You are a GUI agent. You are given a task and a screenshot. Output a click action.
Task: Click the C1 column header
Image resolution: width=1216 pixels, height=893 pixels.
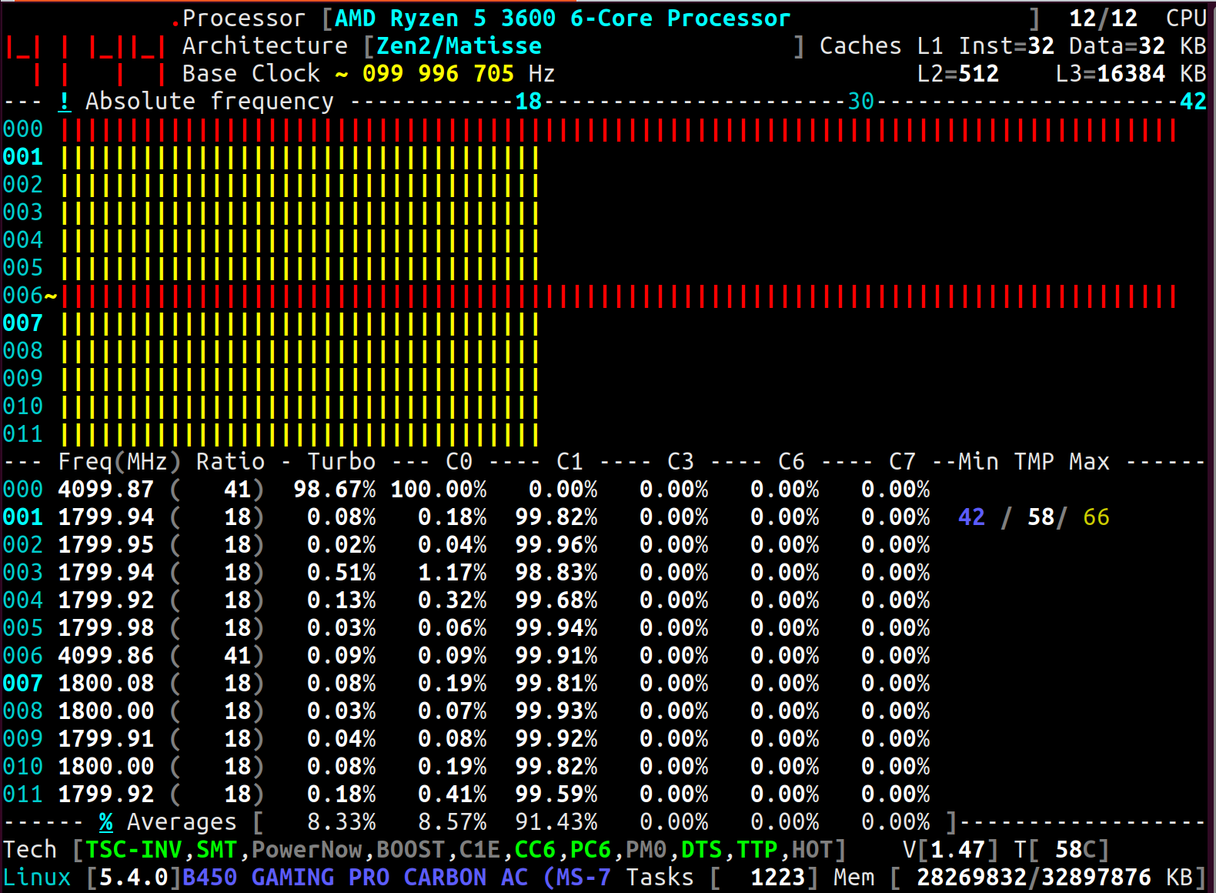[570, 462]
